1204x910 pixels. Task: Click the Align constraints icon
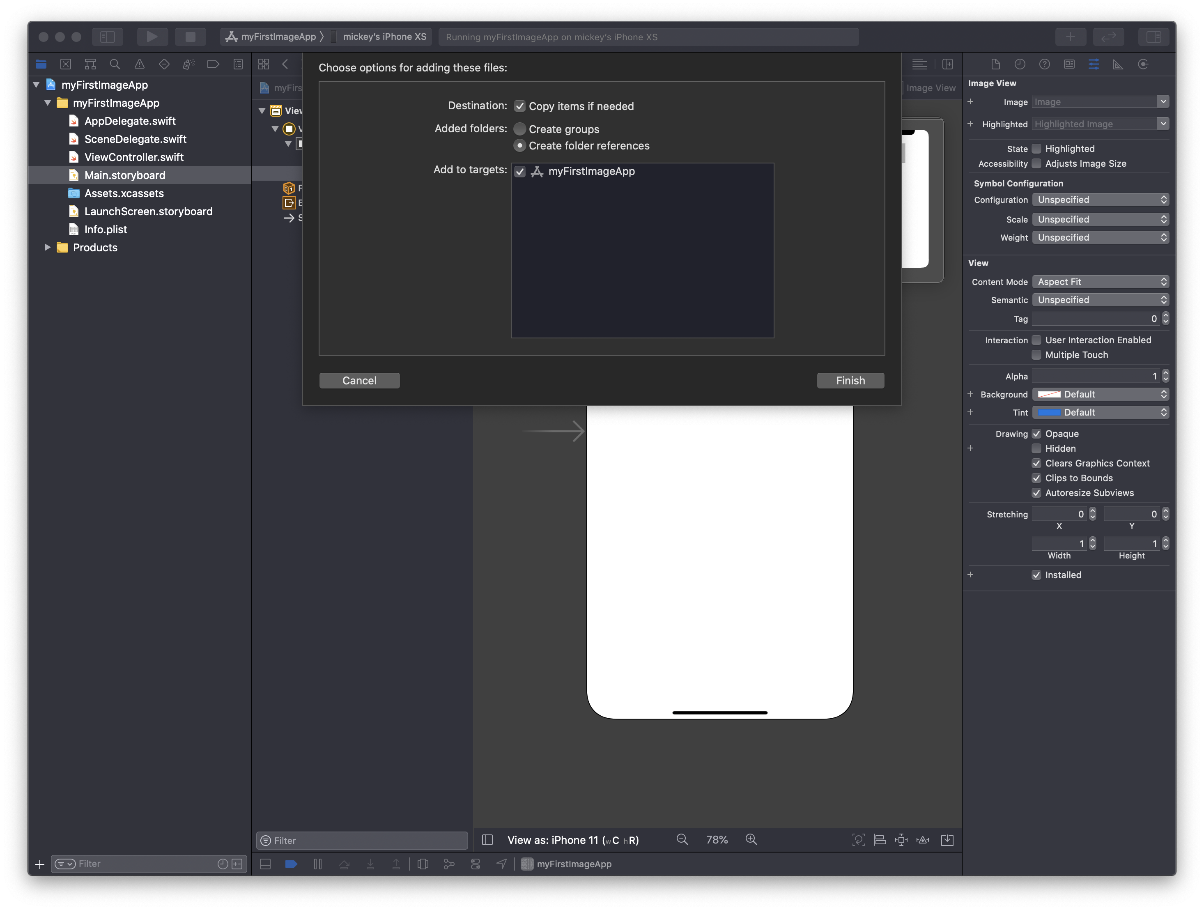(880, 840)
